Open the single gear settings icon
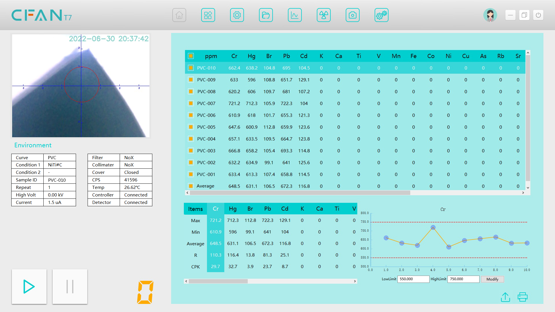555x312 pixels. pyautogui.click(x=237, y=15)
